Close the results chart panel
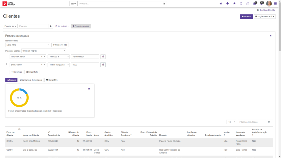The width and height of the screenshot is (281, 158). tap(89, 89)
